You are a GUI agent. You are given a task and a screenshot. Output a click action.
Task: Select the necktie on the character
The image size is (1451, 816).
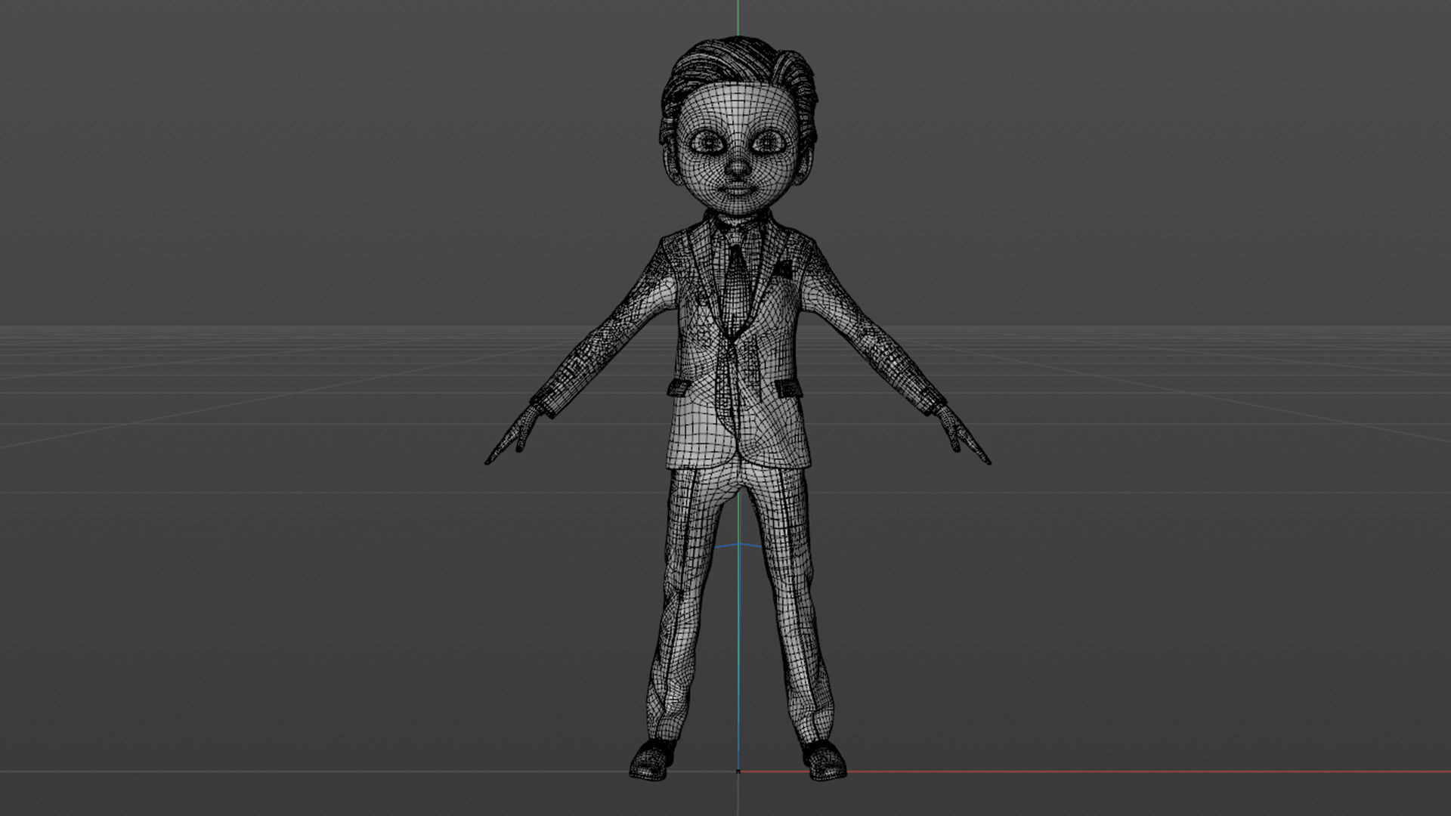[736, 291]
